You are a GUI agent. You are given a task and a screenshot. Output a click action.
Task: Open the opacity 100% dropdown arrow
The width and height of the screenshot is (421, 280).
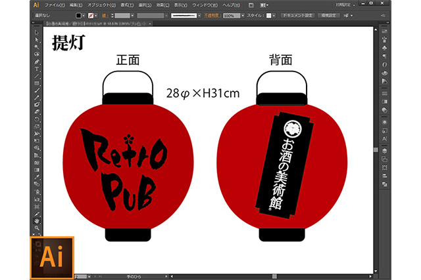coord(243,16)
